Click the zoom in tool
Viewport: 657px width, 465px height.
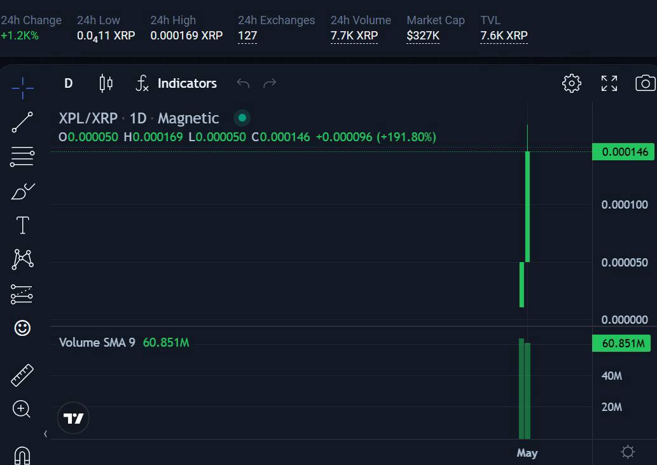(22, 409)
